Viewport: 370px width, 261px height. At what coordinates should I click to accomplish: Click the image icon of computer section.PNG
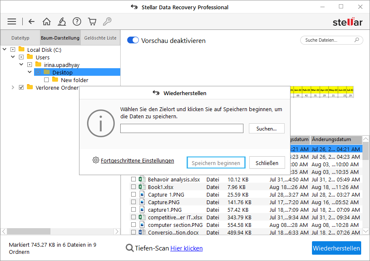142,225
